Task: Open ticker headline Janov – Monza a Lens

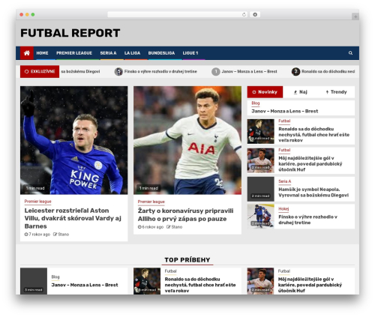Action: click(x=249, y=71)
